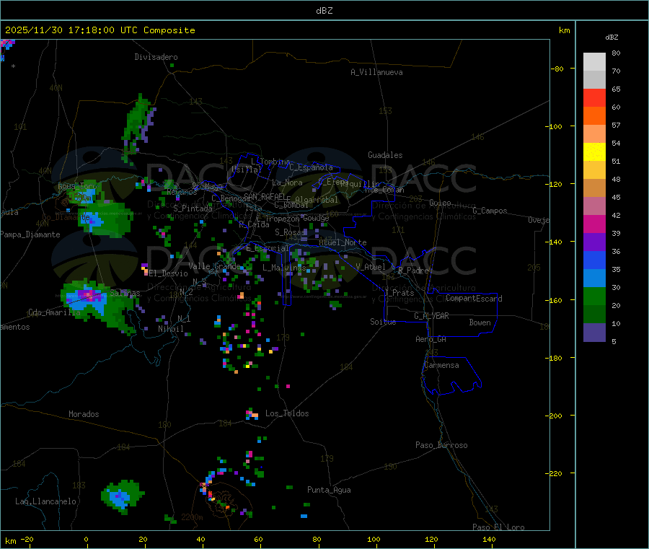This screenshot has height=549, width=649.
Task: Click the Soitue label
Action: point(383,322)
